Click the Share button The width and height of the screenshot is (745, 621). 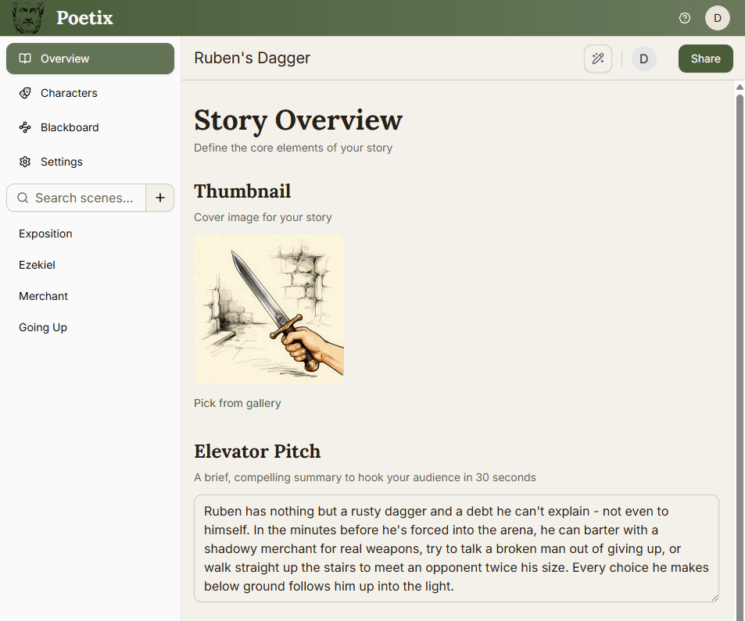click(706, 59)
